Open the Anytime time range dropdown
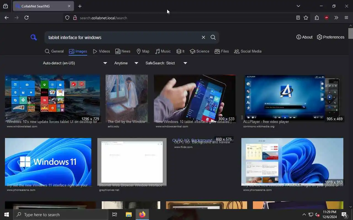Viewport: 353px width, 220px height. 126,63
